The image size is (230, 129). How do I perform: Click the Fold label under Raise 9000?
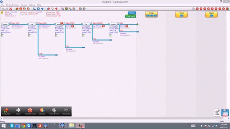(x=40, y=54)
